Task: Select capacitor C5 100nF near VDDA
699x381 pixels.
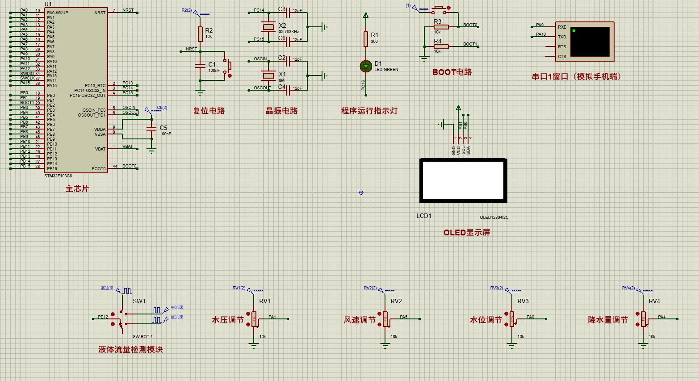Action: [152, 129]
